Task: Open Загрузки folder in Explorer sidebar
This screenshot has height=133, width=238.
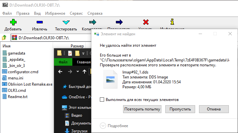Action: [76, 131]
